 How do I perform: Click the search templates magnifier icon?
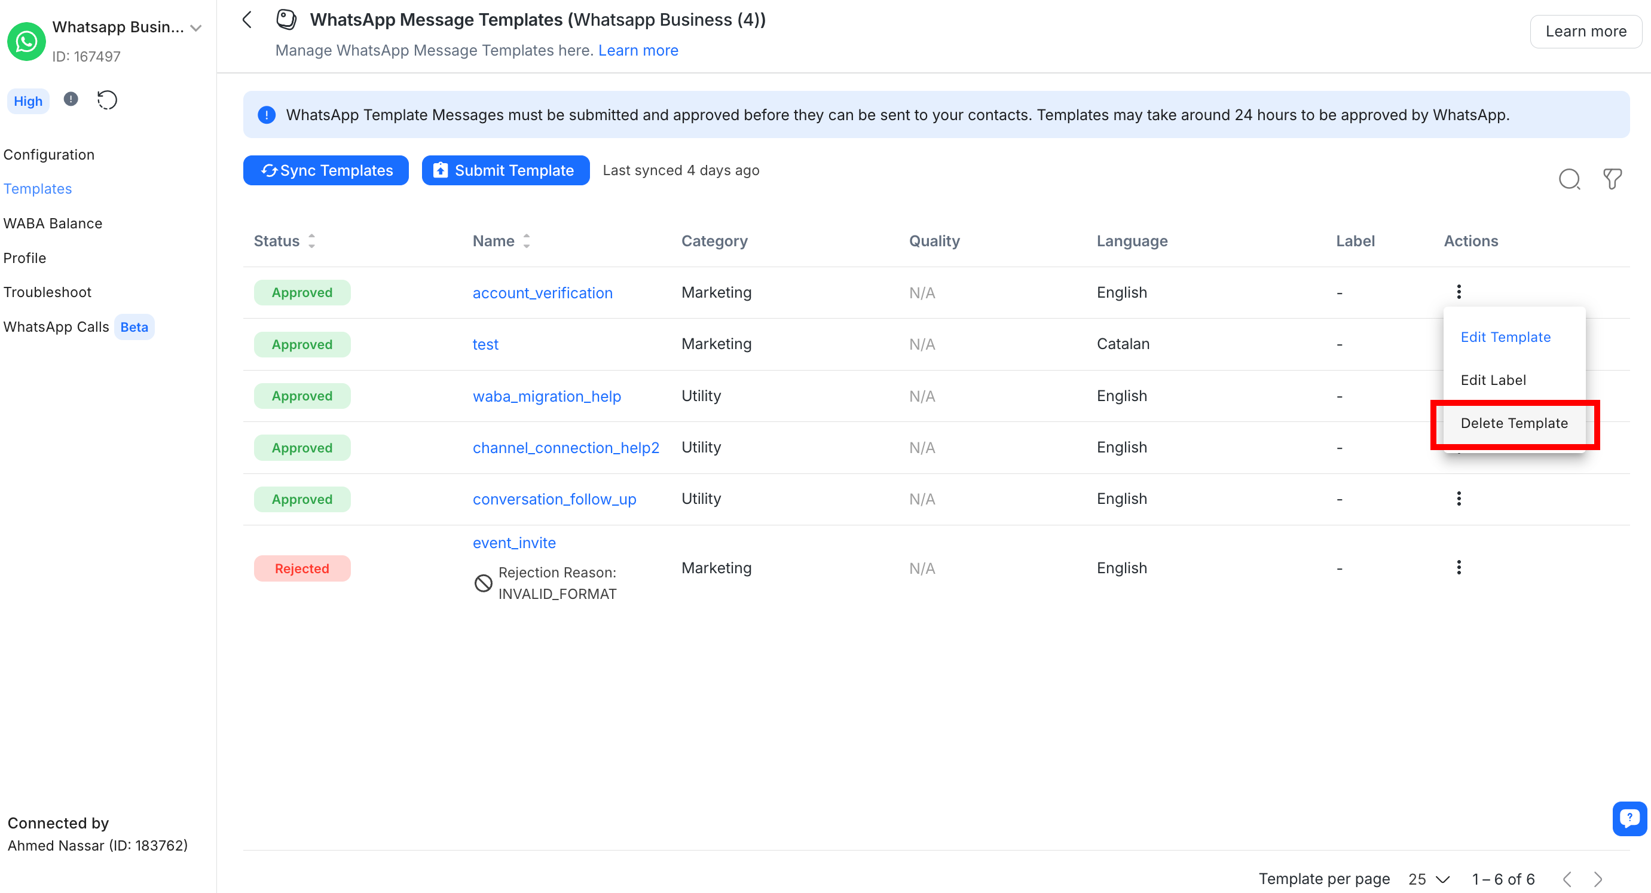pos(1569,179)
